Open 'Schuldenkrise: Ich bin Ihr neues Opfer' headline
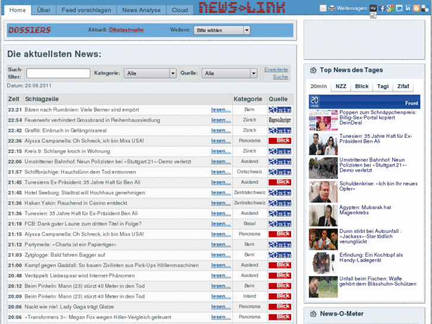 (x=379, y=186)
